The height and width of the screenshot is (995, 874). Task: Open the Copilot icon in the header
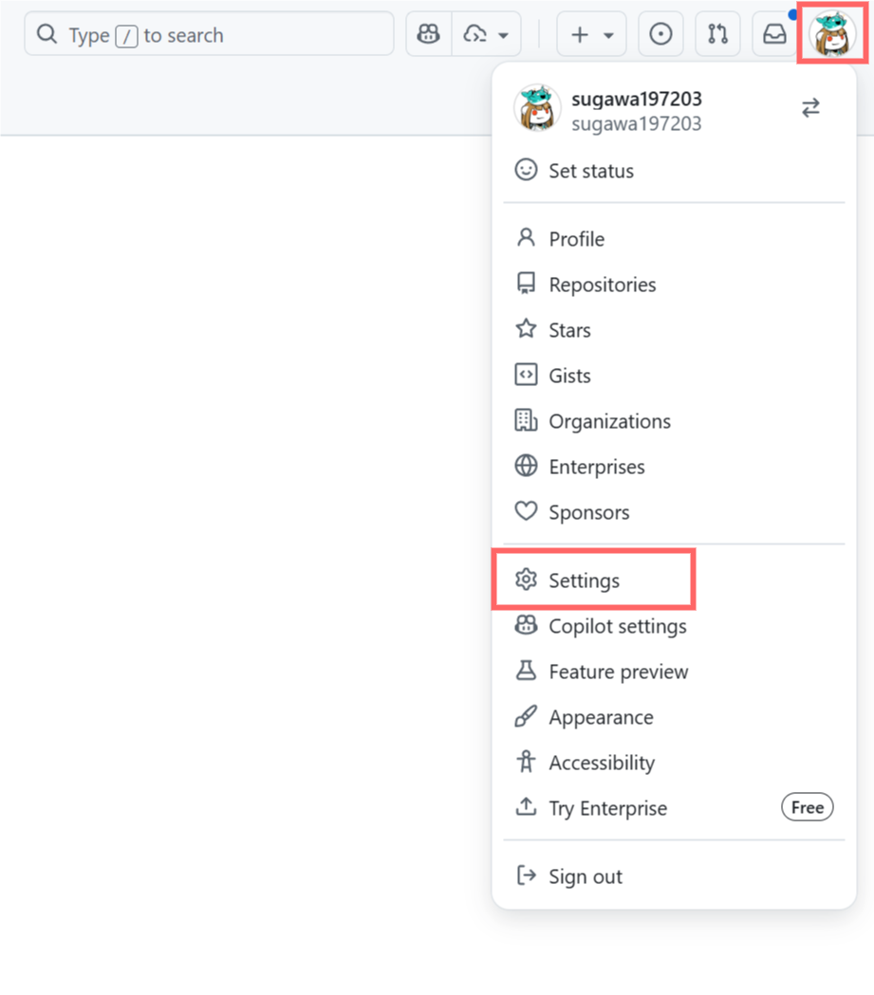point(427,33)
